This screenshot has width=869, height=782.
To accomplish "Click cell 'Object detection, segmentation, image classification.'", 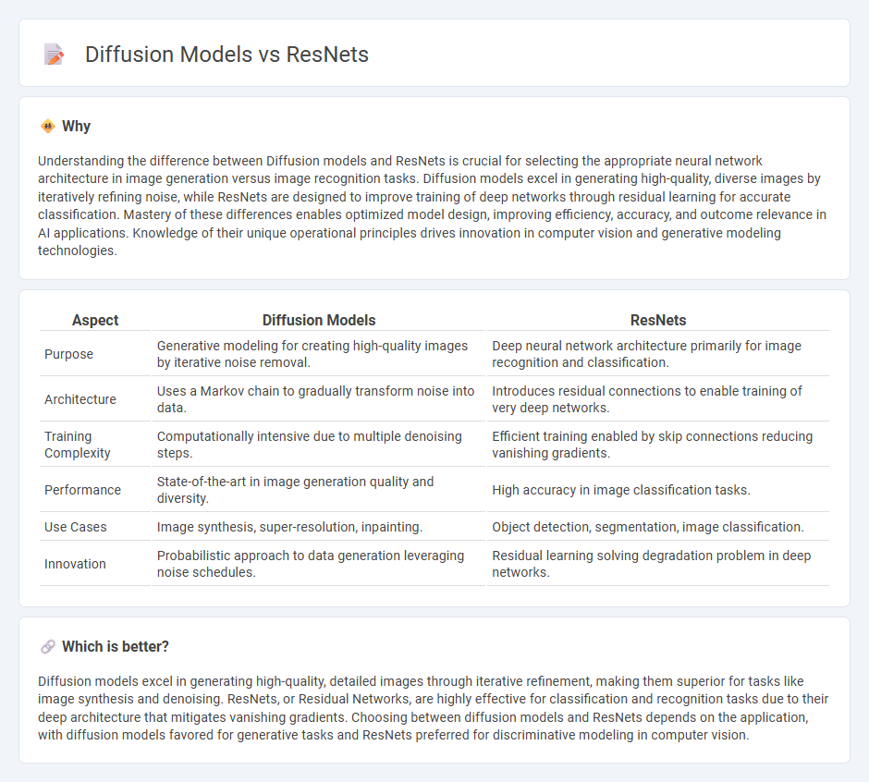I will point(658,527).
